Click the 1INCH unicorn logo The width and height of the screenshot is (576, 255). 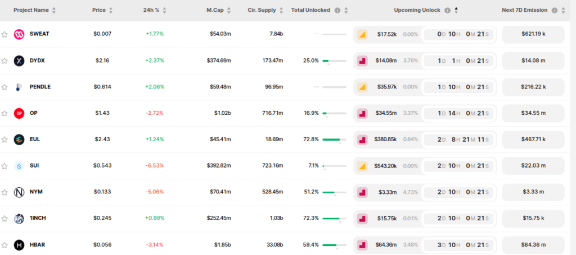click(x=19, y=219)
